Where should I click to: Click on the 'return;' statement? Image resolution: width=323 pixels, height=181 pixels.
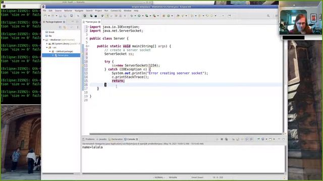[118, 81]
